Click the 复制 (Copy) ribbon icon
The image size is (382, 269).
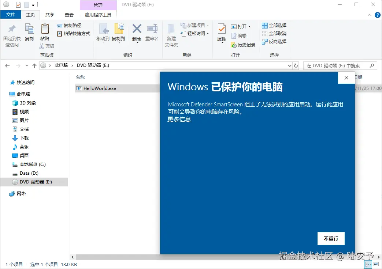(29, 29)
